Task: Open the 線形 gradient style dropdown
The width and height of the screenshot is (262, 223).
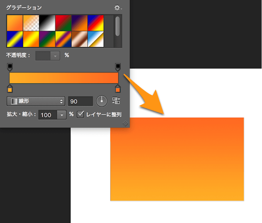Action: coord(36,101)
